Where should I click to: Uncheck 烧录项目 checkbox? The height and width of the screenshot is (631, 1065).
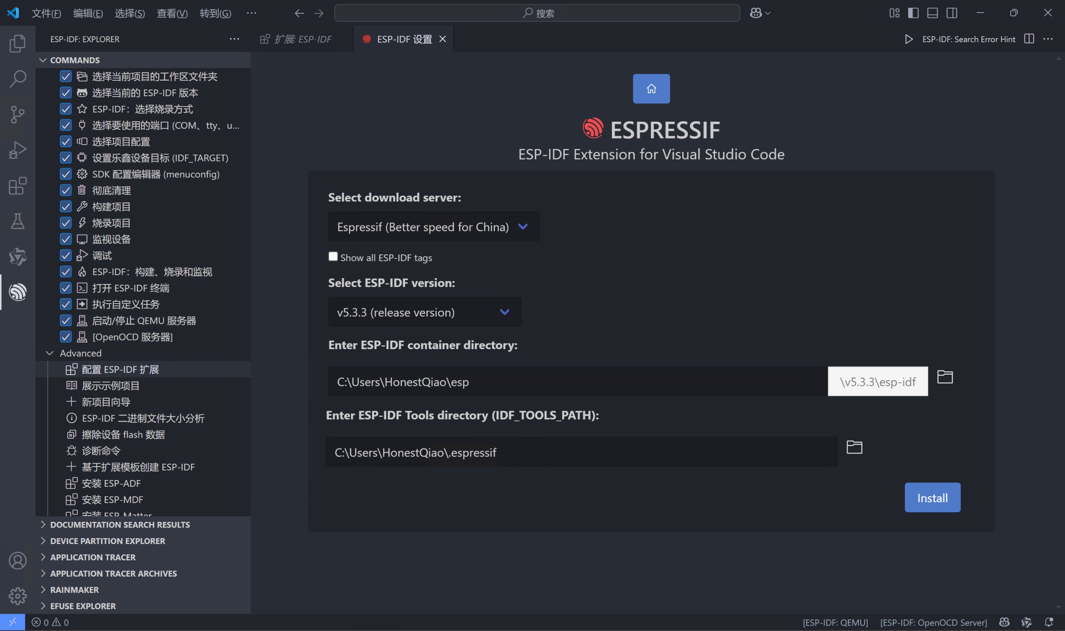(x=66, y=223)
